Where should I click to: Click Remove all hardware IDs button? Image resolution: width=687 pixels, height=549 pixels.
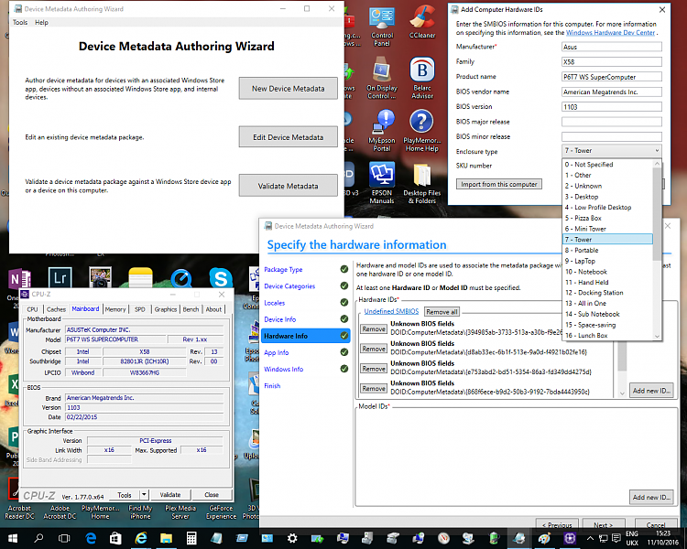coord(442,312)
